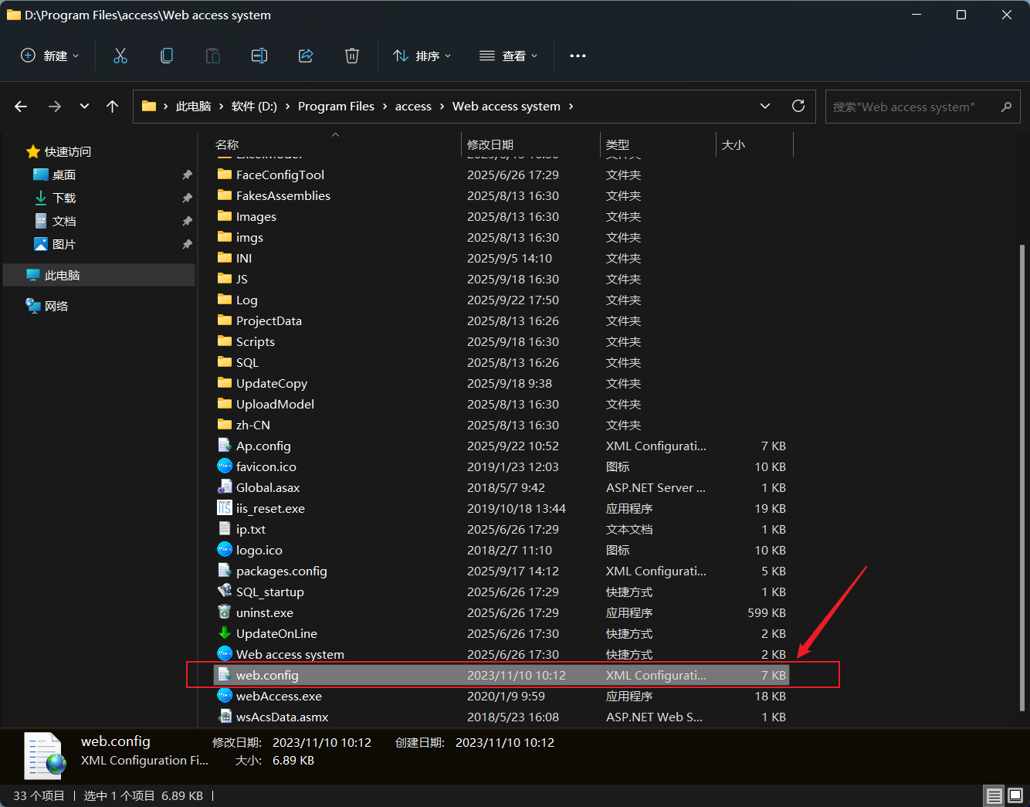Select the webAccess.exe file

279,696
